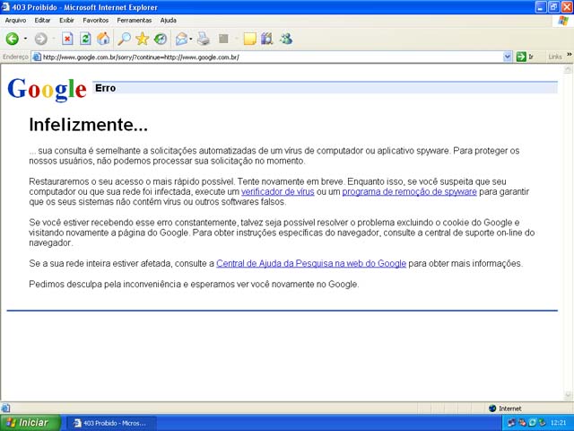Click the Windows flag logo in the menu bar corner

click(563, 21)
